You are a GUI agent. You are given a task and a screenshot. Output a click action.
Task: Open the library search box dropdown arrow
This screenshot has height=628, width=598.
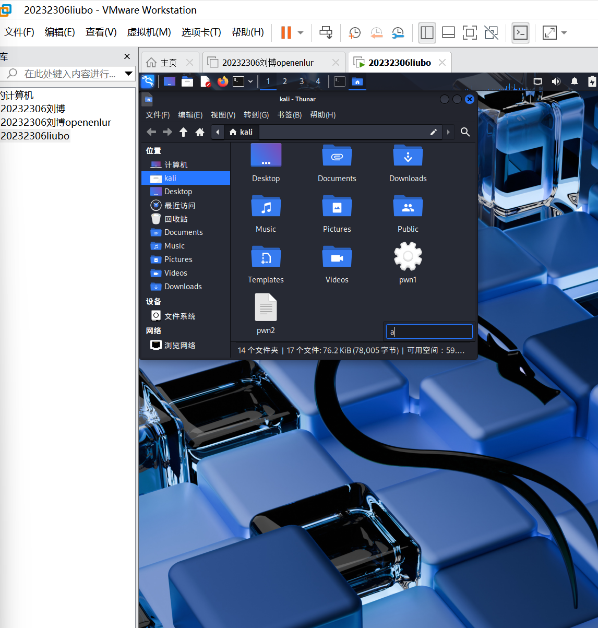(128, 74)
